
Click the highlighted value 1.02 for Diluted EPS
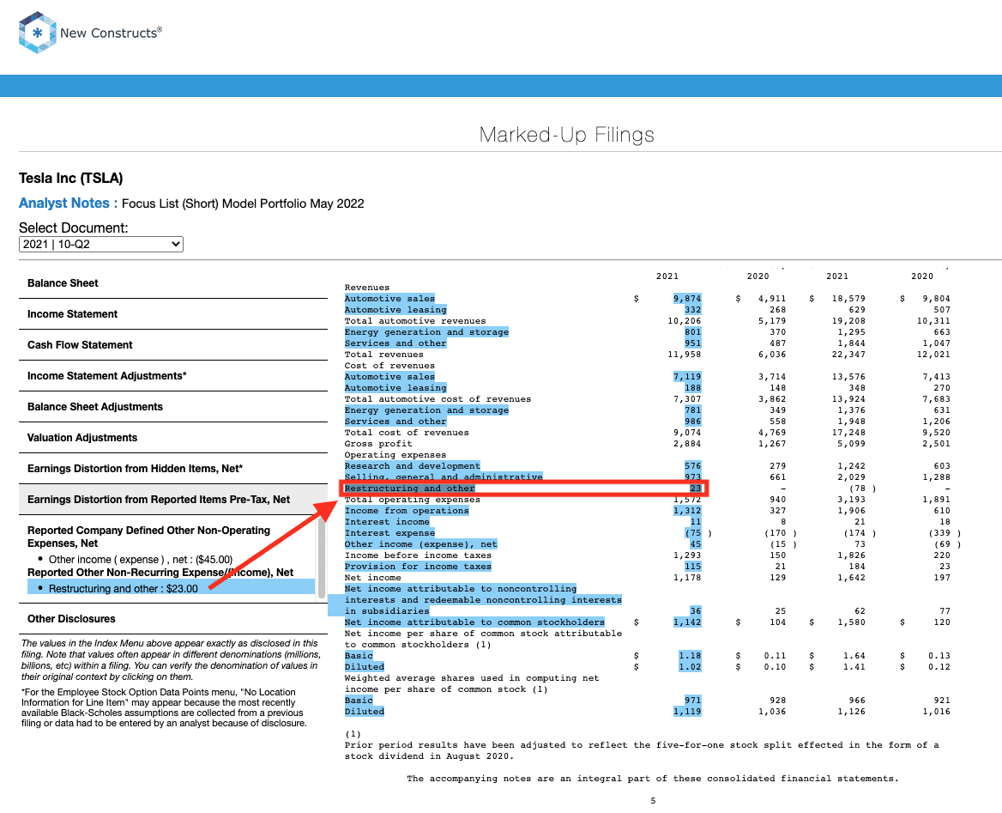pyautogui.click(x=690, y=667)
